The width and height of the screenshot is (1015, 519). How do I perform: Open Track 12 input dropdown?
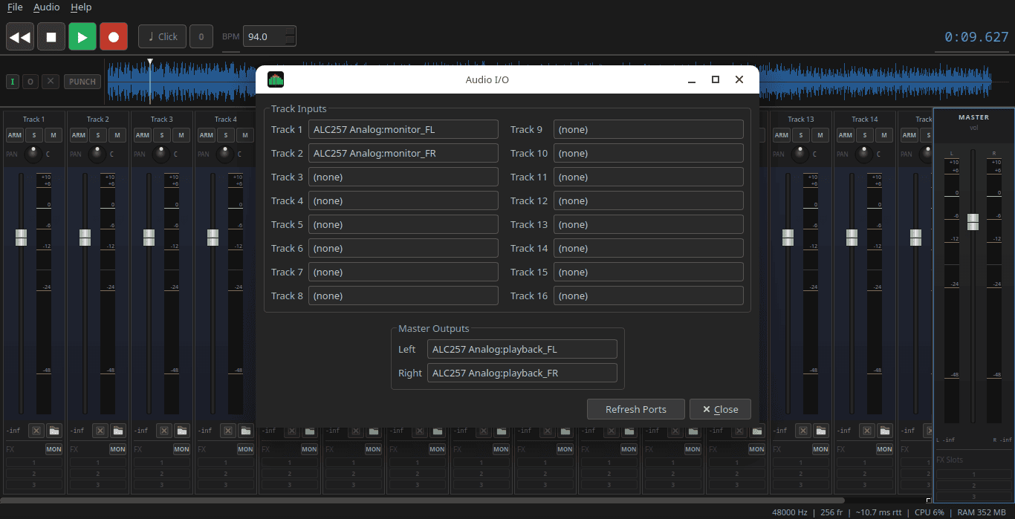[649, 200]
